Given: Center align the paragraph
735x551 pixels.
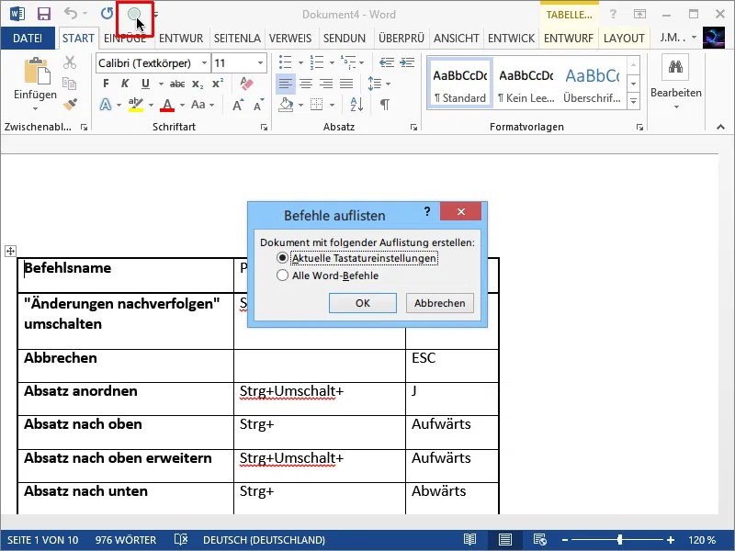Looking at the screenshot, I should tap(306, 84).
